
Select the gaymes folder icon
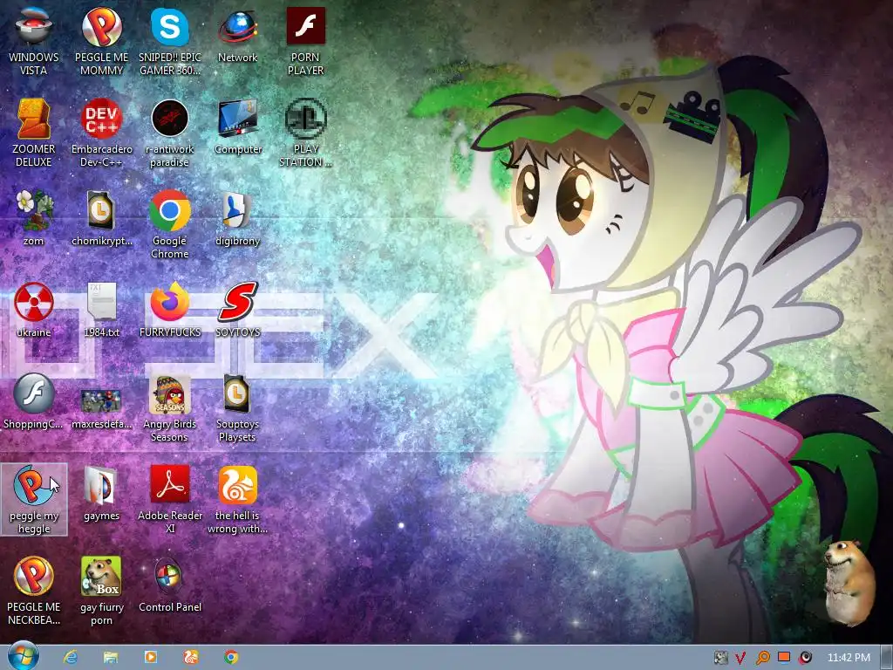[x=101, y=494]
